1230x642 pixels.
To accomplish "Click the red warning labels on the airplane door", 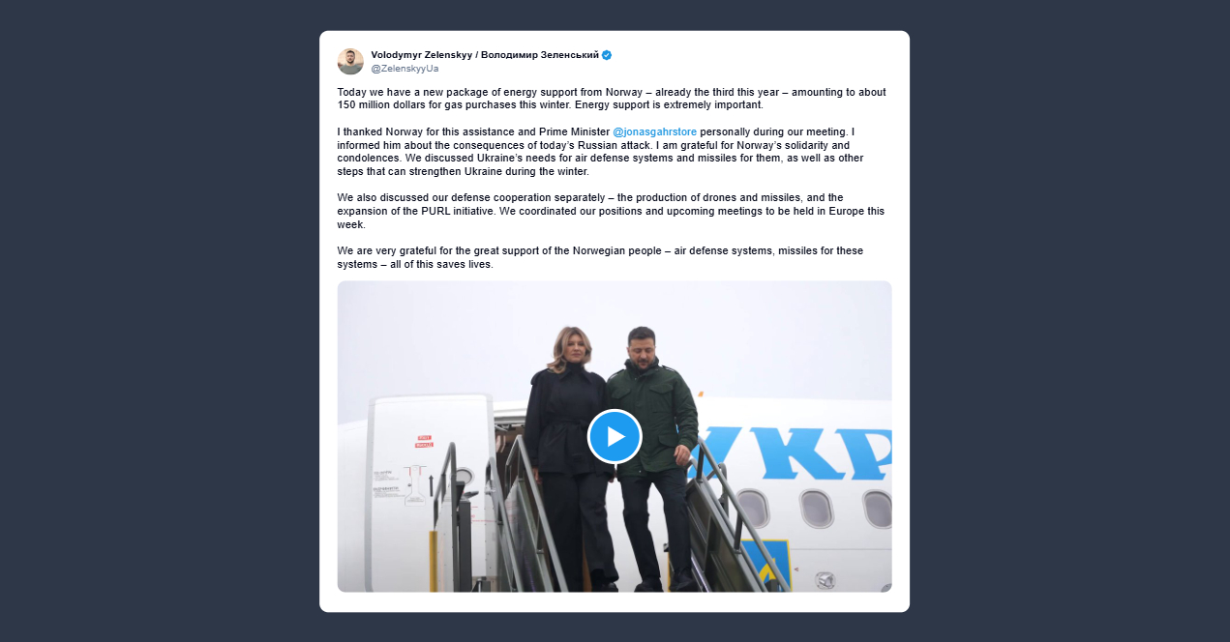I will [x=424, y=441].
